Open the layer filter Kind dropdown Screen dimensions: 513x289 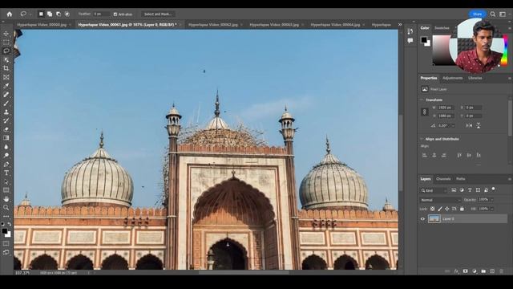coord(434,190)
